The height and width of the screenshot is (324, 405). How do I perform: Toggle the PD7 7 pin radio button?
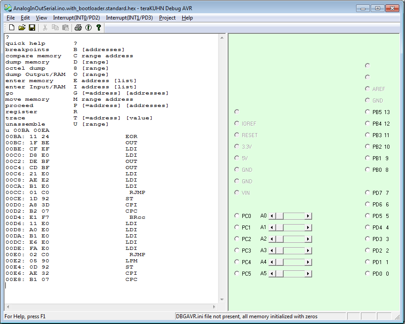coord(368,193)
